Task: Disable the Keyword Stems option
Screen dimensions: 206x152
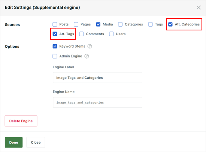Action: (55, 46)
